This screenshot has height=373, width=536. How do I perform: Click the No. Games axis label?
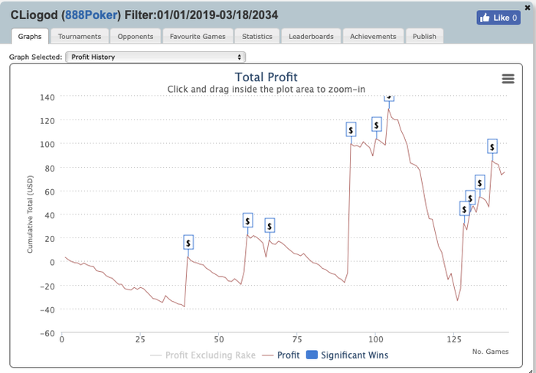[490, 352]
